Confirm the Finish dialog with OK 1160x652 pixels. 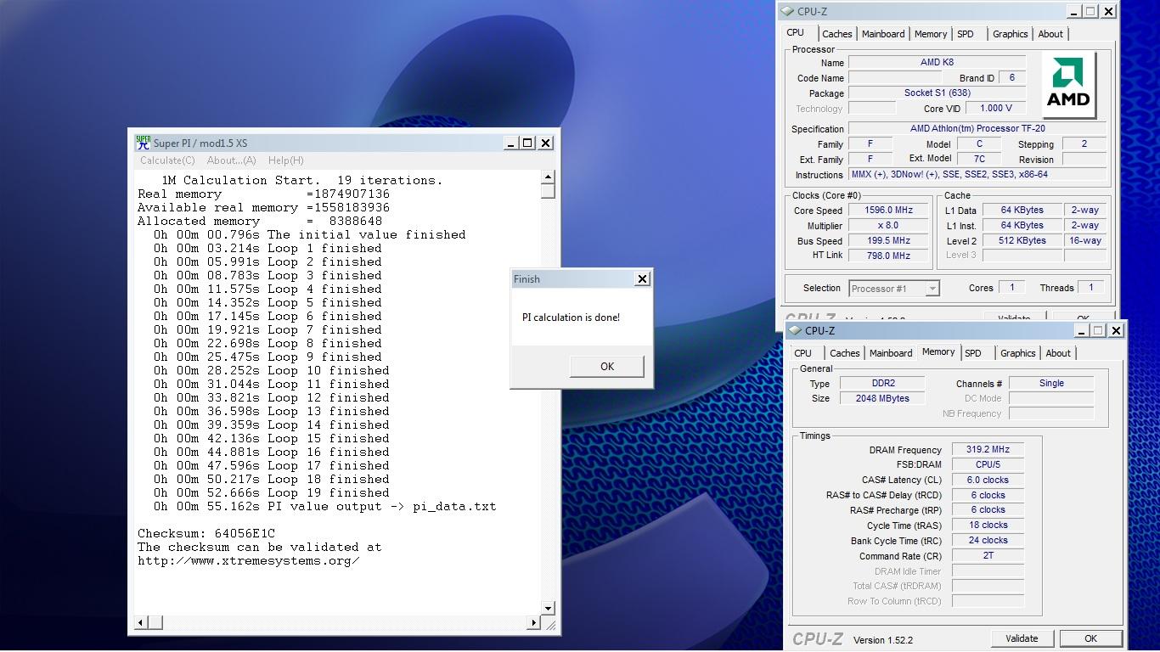(x=607, y=366)
